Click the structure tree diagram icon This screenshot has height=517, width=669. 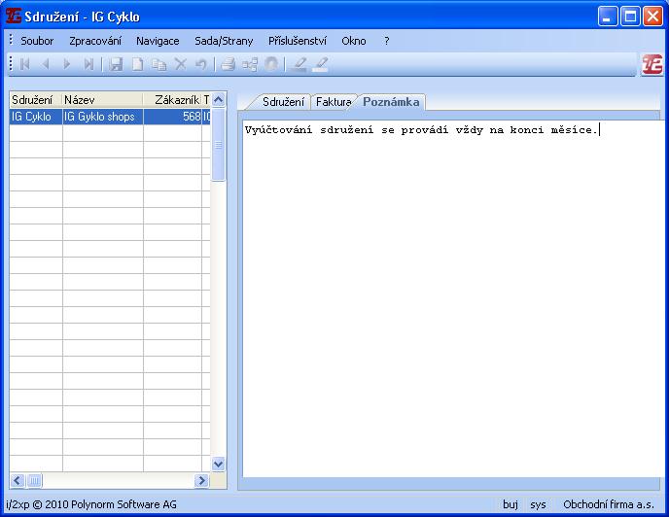pos(250,64)
